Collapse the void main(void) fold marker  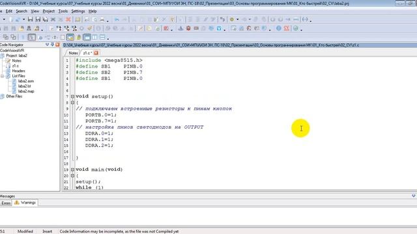click(72, 170)
